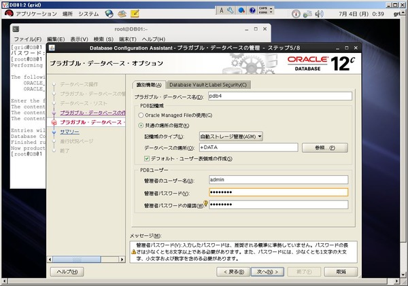Screen dimensions: 408x286
Task: Click the date and time display in panel
Action: 361,14
